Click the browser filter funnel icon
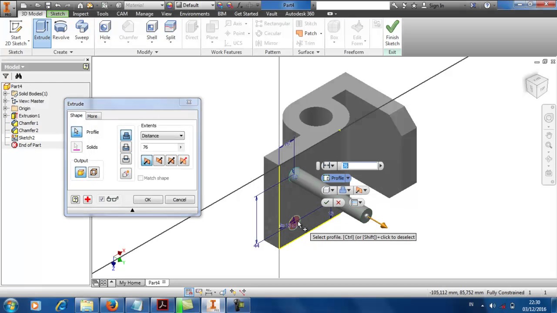 pyautogui.click(x=6, y=77)
